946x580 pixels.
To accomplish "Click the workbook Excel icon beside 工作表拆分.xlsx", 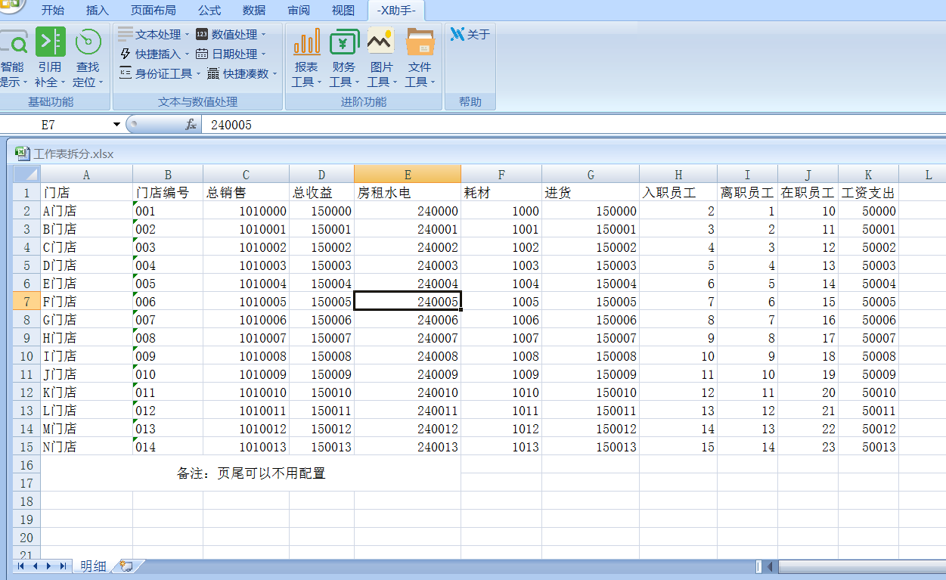I will click(x=23, y=154).
